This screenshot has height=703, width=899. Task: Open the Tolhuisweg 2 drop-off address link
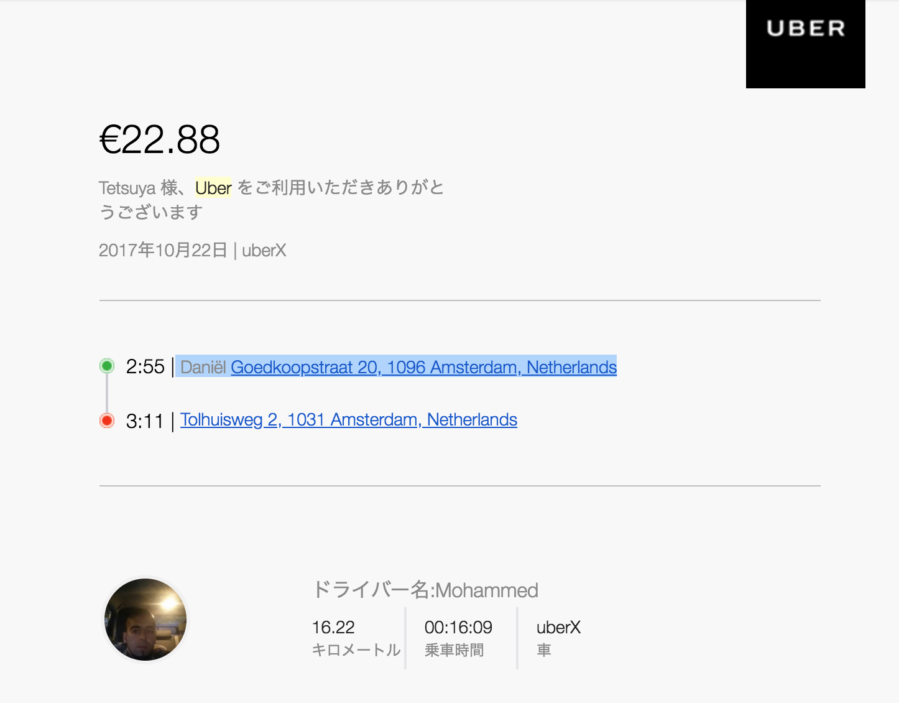tap(349, 420)
